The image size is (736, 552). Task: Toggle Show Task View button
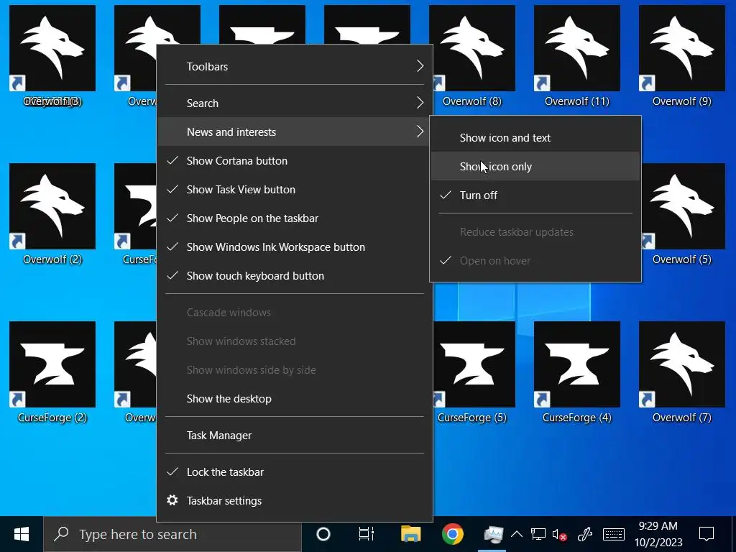pos(295,190)
